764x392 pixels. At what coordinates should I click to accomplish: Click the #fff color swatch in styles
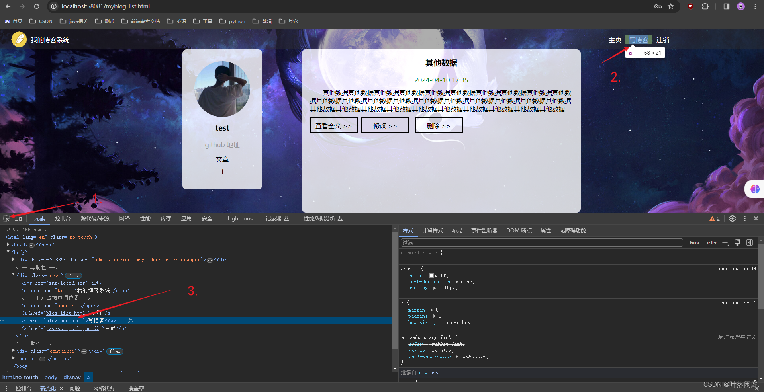point(431,276)
